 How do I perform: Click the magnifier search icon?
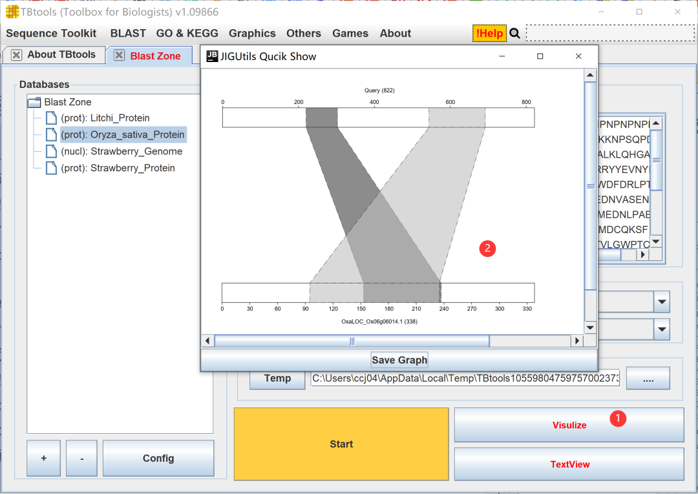[514, 34]
